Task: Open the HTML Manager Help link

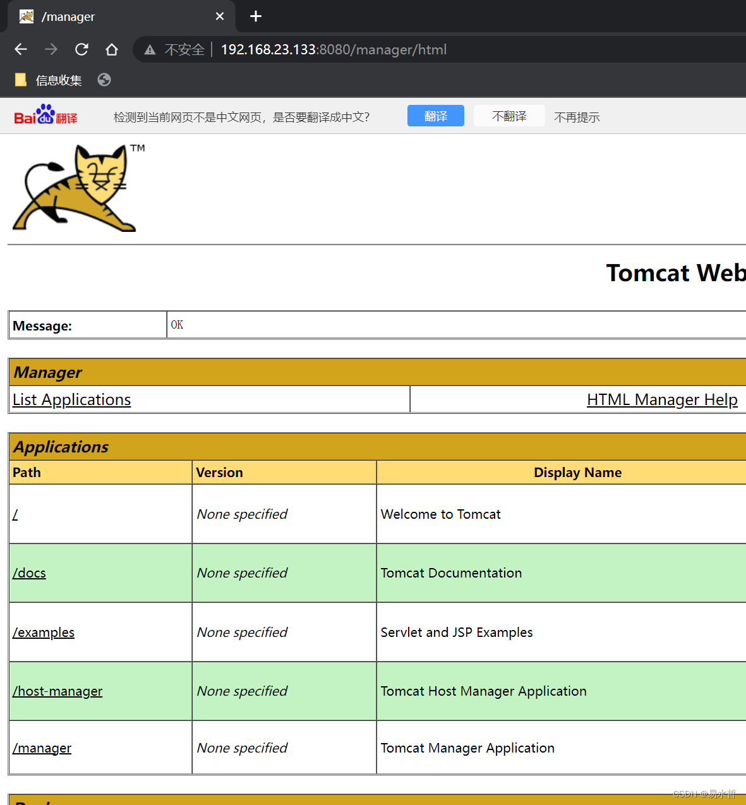Action: (x=662, y=400)
